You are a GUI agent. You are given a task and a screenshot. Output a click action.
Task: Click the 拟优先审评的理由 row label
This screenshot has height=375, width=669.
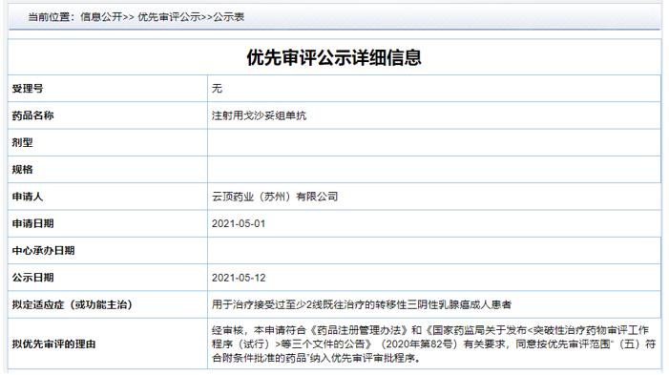click(x=53, y=344)
